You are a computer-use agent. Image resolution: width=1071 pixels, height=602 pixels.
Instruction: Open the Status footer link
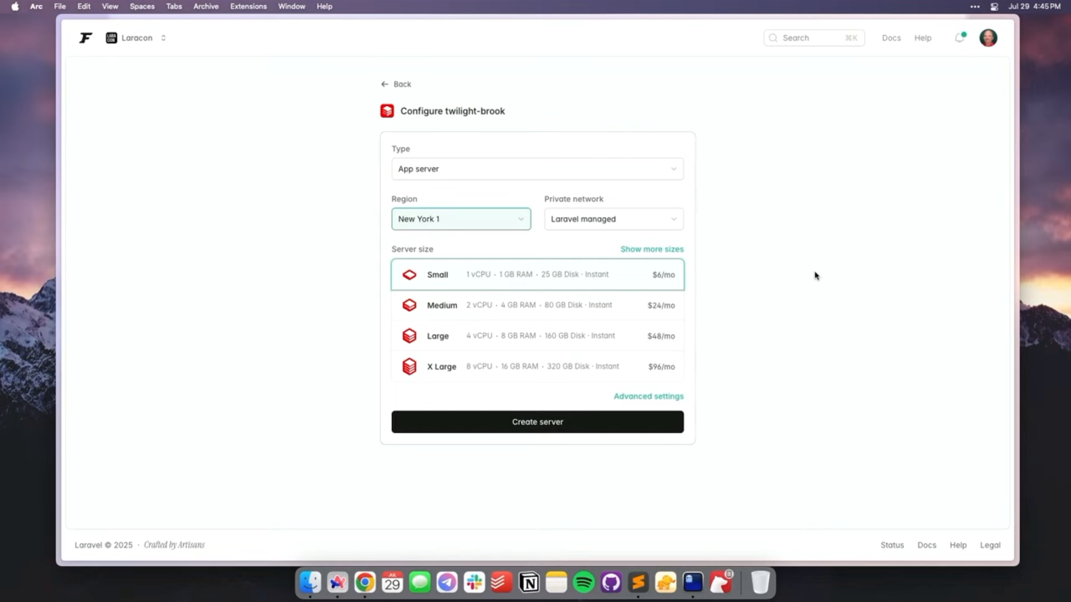pyautogui.click(x=892, y=545)
